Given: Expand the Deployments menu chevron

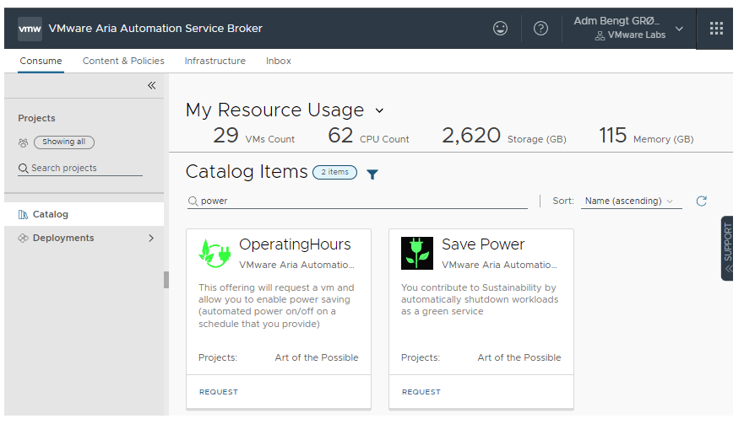Looking at the screenshot, I should click(151, 239).
